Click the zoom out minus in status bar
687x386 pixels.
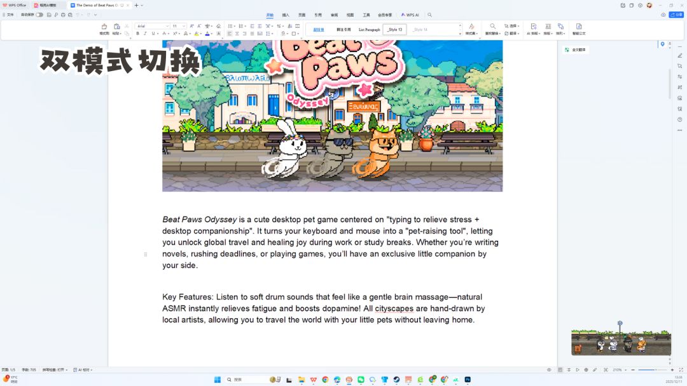(x=633, y=370)
